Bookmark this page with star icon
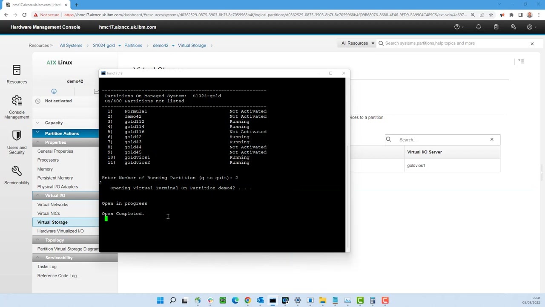 [491, 15]
